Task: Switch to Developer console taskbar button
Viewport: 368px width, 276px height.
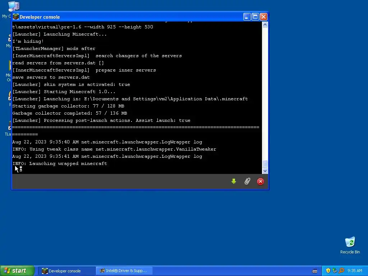Action: [x=66, y=271]
